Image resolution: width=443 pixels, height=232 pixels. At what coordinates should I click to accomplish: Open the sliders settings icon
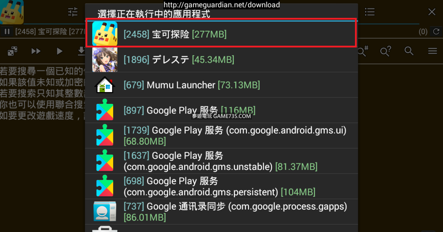(73, 12)
